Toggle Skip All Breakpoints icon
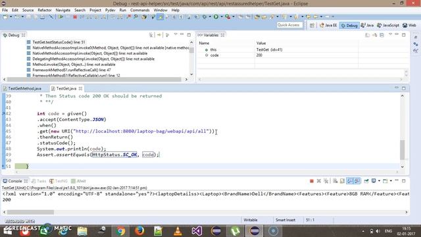Image resolution: width=421 pixels, height=237 pixels. coord(51,16)
